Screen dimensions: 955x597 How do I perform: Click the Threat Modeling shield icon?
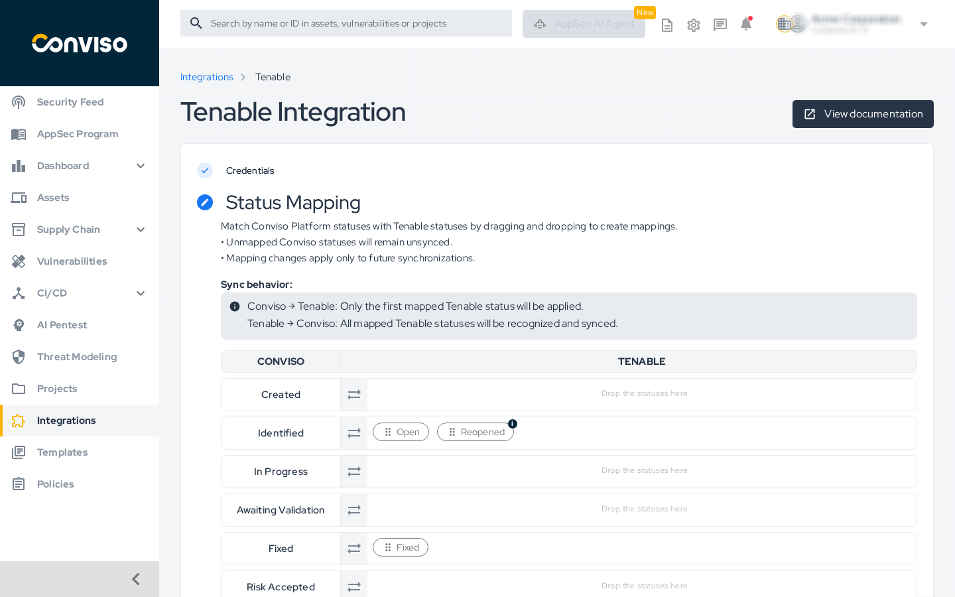tap(19, 357)
